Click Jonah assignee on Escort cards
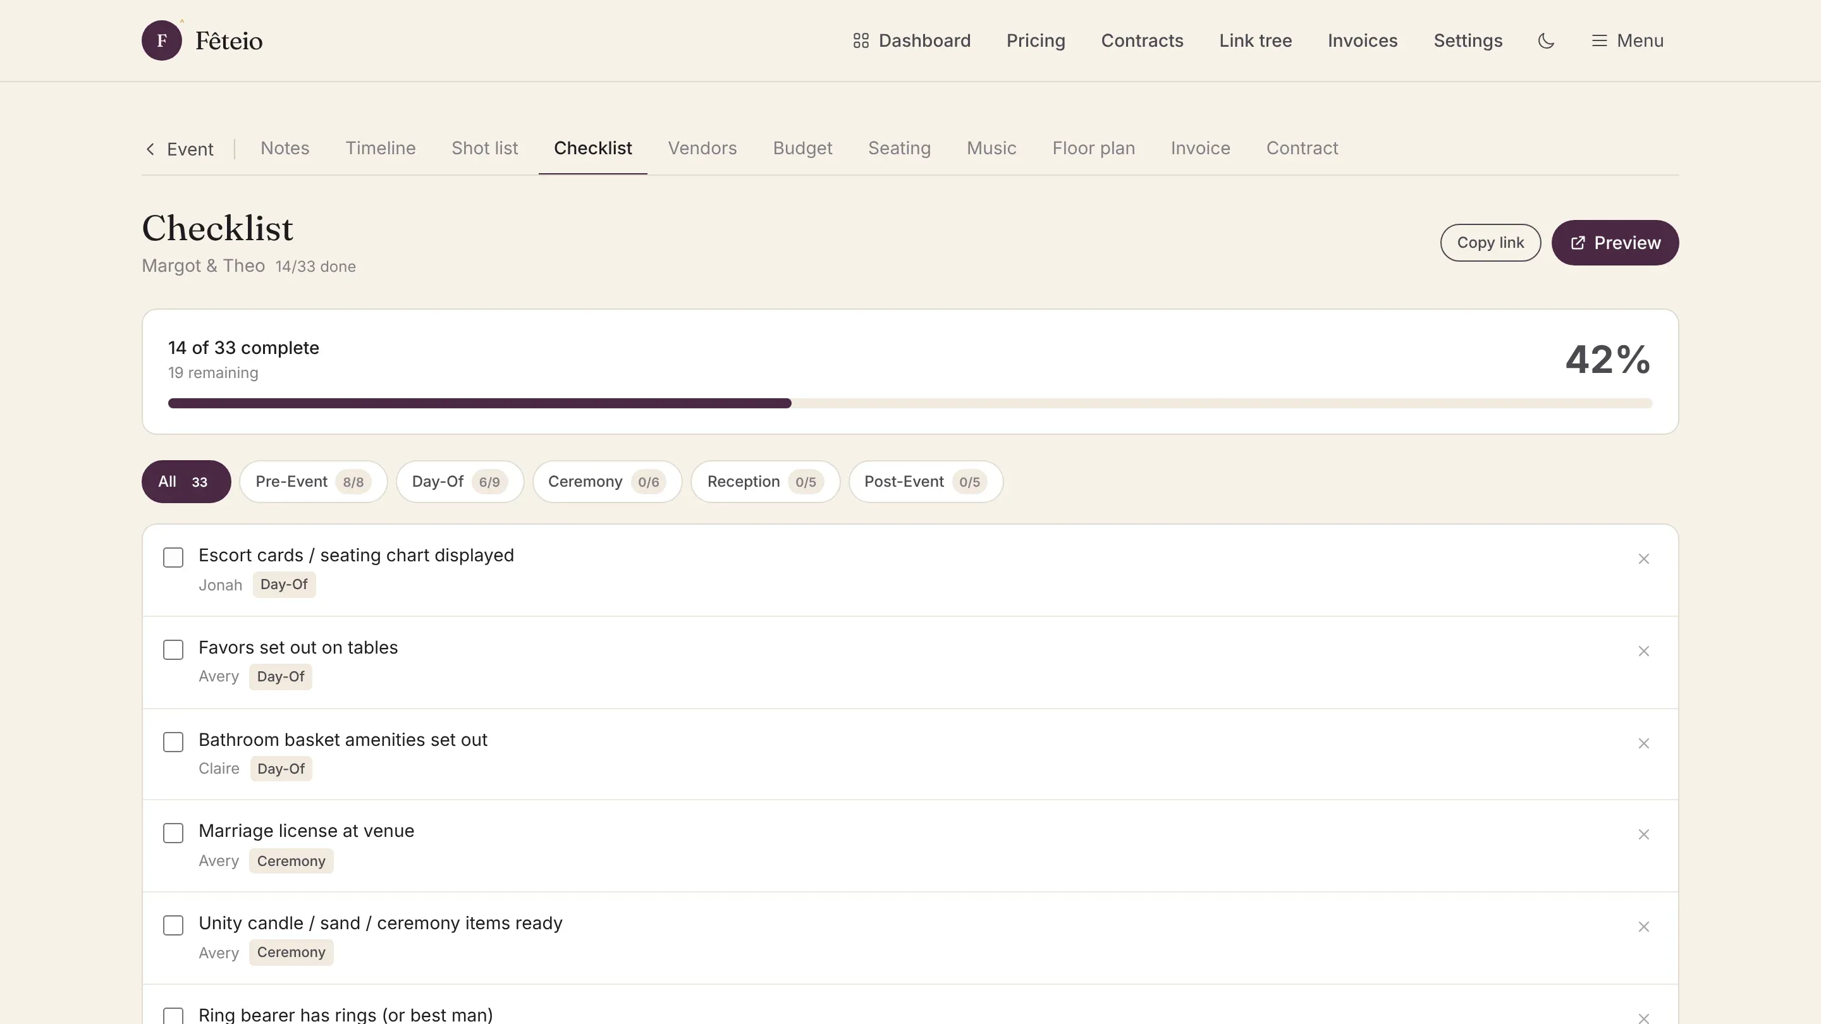 click(x=221, y=585)
